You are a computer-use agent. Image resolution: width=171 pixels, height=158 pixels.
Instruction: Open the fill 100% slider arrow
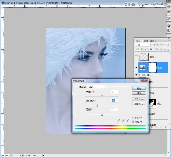[x=168, y=49]
